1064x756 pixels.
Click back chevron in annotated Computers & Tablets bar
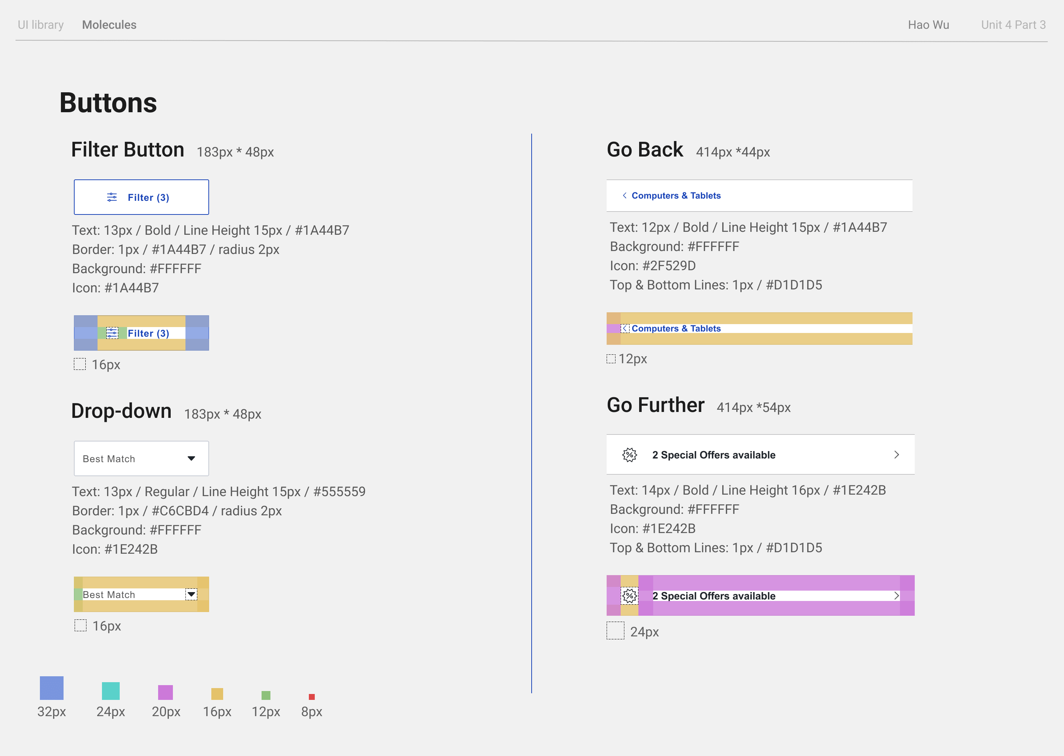625,329
